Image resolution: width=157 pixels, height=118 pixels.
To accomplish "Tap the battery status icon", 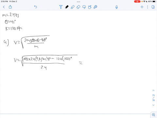I will click(x=154, y=1).
